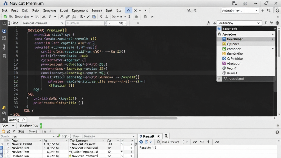Click the blue circular icon in Result toolbar
Image resolution: width=281 pixels, height=158 pixels.
141,142
